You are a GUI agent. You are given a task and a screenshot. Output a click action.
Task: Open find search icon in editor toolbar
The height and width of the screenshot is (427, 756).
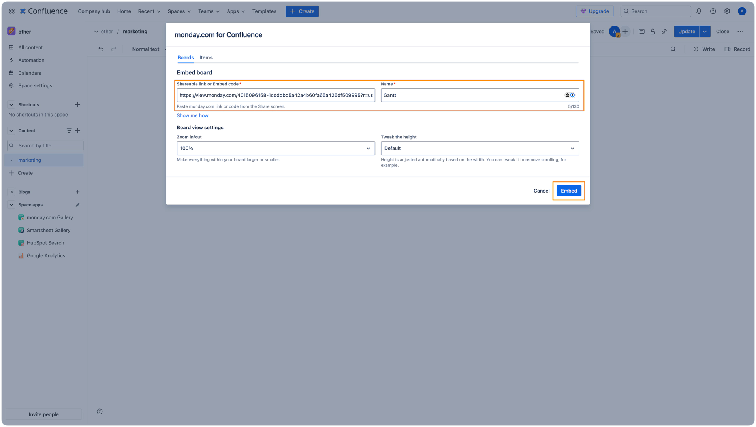(x=673, y=49)
